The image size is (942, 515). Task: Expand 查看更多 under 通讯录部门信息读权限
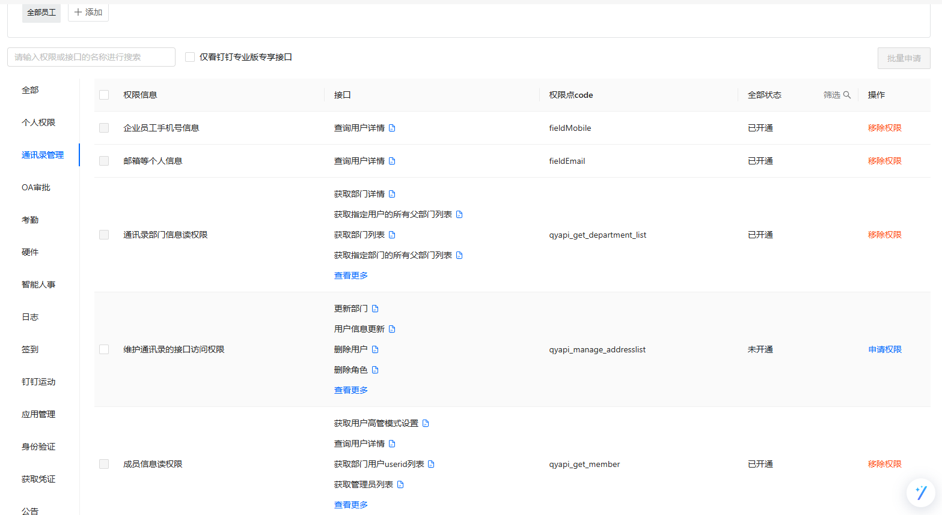coord(350,276)
